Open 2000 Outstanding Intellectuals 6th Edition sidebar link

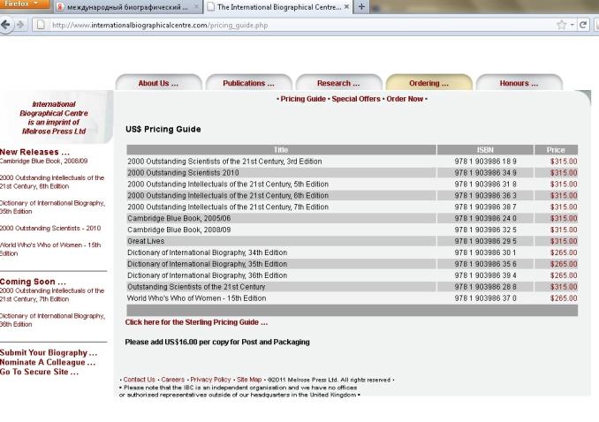(x=52, y=182)
